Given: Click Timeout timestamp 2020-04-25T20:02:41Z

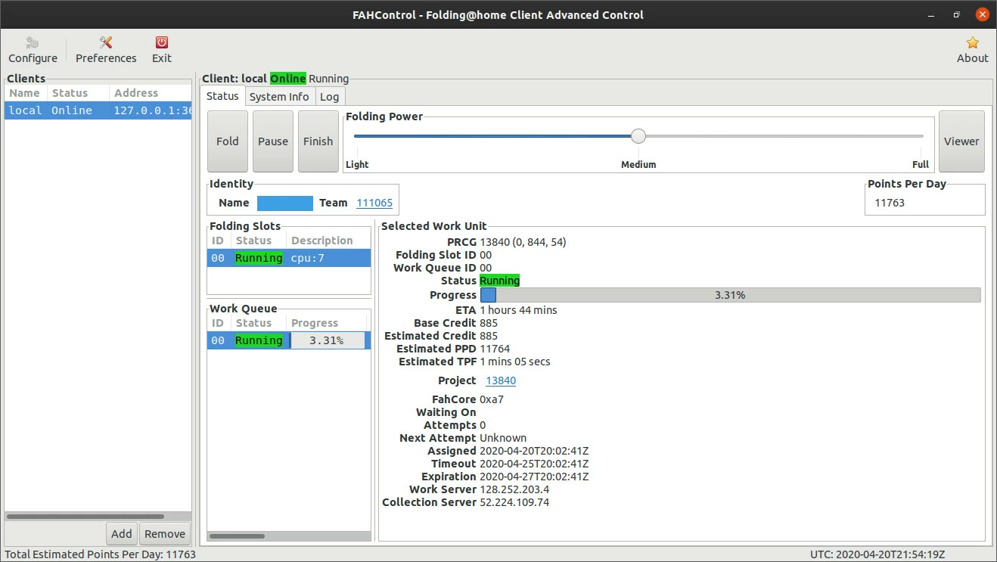Looking at the screenshot, I should [x=534, y=464].
